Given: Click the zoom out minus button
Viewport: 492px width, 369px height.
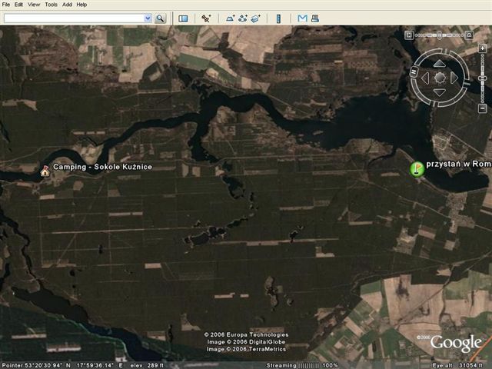Looking at the screenshot, I should click(482, 108).
